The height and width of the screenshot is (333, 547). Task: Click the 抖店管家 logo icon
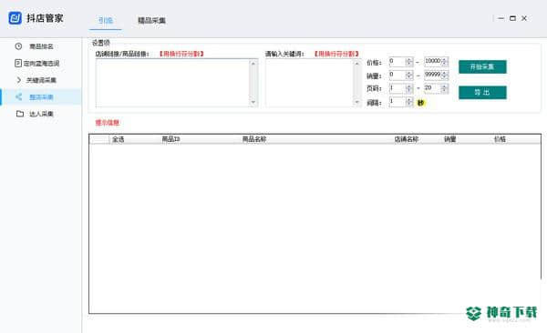[x=15, y=18]
